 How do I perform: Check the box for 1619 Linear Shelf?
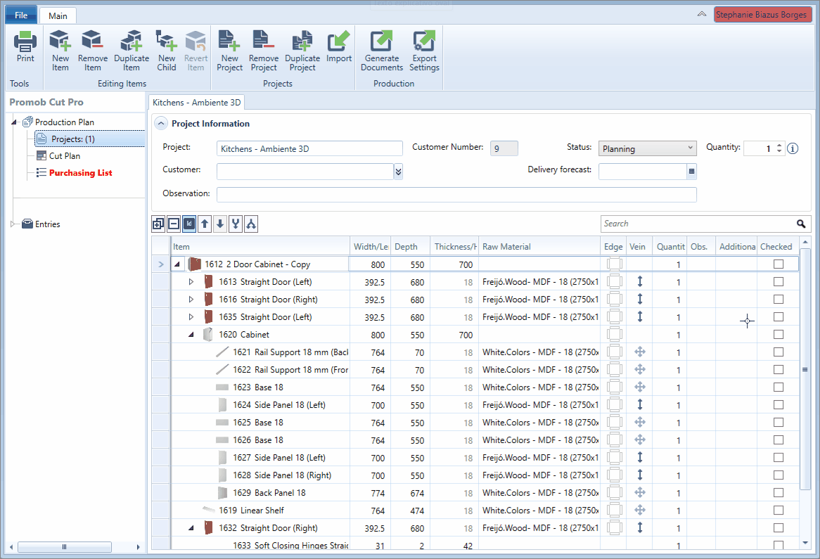pos(779,510)
